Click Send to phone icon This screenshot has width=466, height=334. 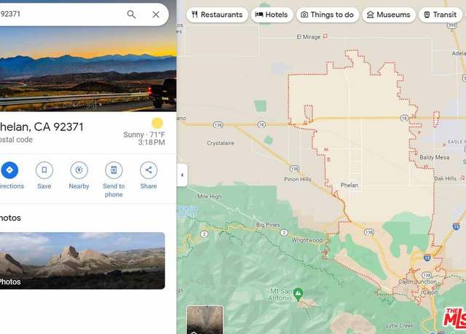point(114,170)
